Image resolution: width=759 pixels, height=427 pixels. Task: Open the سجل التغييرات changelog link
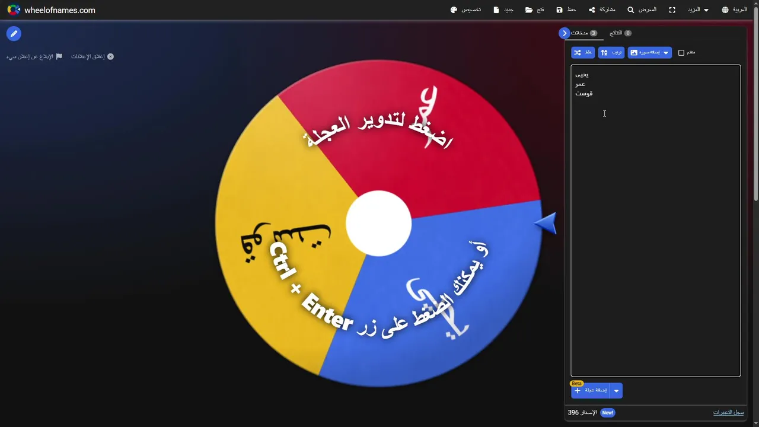coord(728,412)
